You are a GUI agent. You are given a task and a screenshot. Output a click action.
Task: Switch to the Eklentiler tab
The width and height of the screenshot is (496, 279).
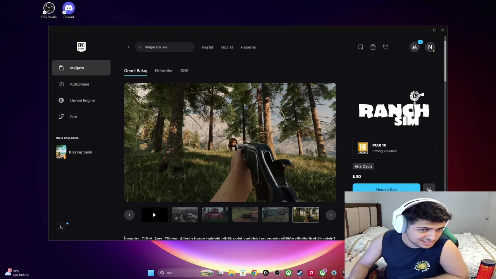(x=164, y=71)
